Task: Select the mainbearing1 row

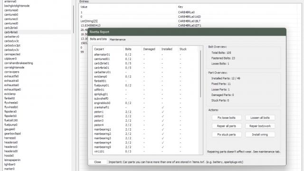Action: 146,130
